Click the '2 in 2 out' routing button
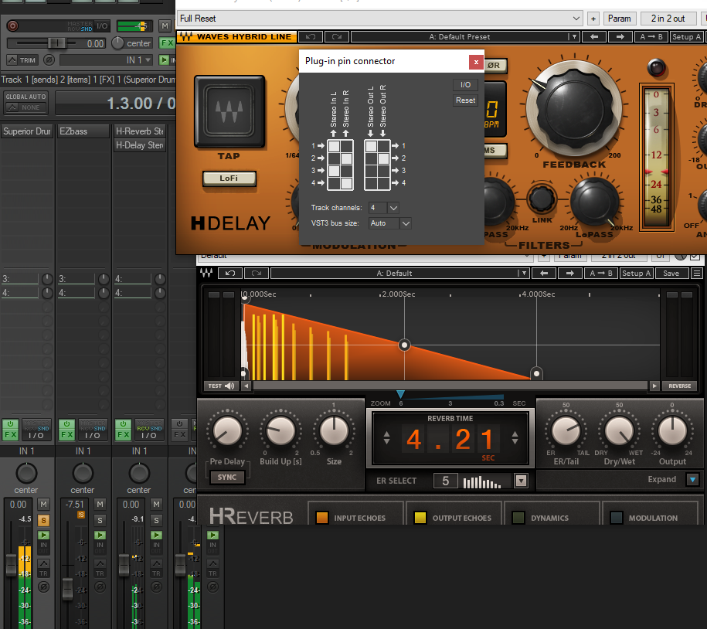This screenshot has height=629, width=707. click(x=668, y=19)
